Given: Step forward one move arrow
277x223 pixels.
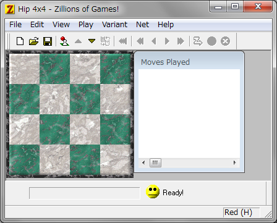Looking at the screenshot, I should pos(167,41).
